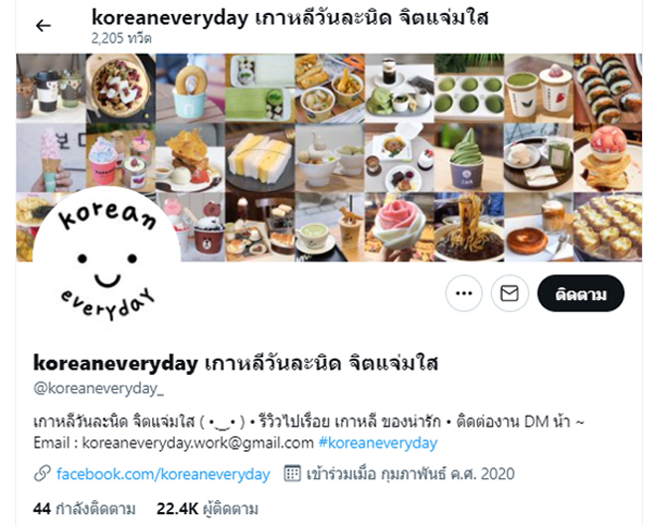View 22.4K ผู้ติดตาม followers list
Viewport: 656px width, 526px height.
[207, 509]
